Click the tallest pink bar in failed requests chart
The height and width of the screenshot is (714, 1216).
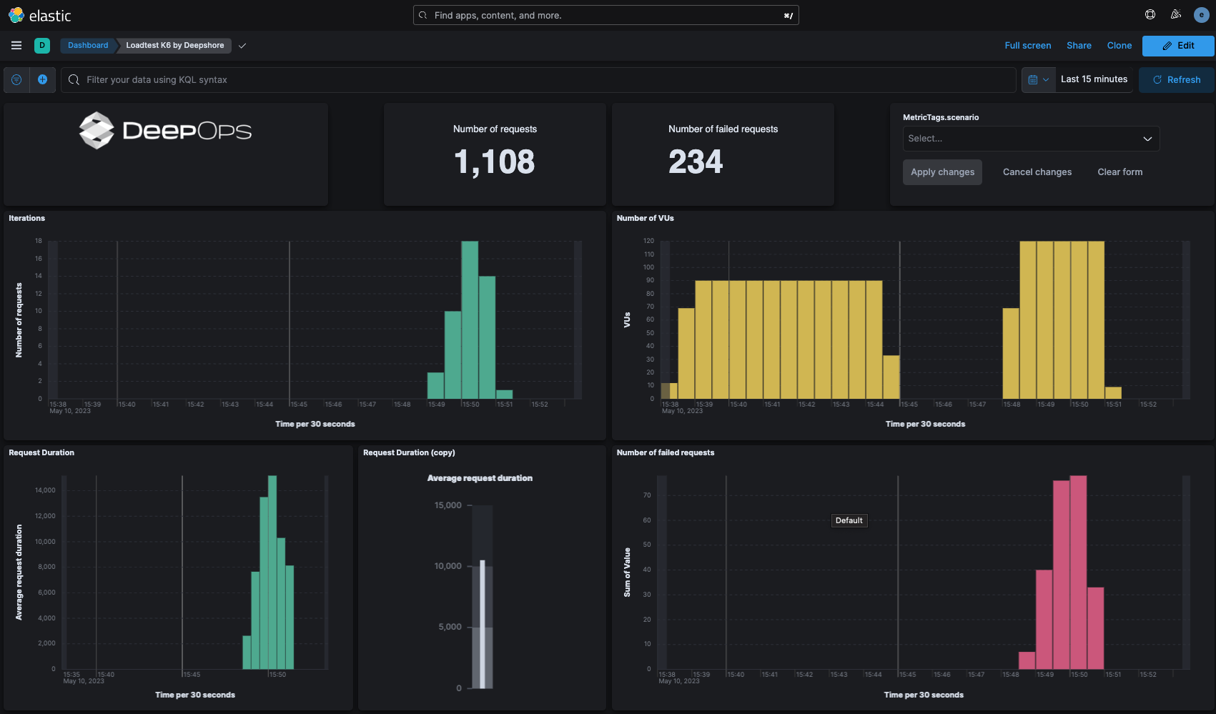point(1078,572)
